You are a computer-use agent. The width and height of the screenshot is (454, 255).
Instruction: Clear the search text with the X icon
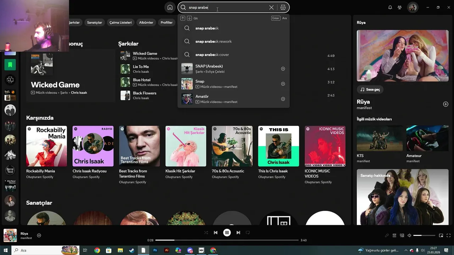[x=271, y=7]
